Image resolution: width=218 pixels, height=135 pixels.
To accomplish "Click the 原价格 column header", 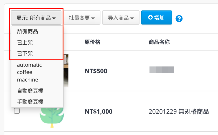I will [92, 42].
